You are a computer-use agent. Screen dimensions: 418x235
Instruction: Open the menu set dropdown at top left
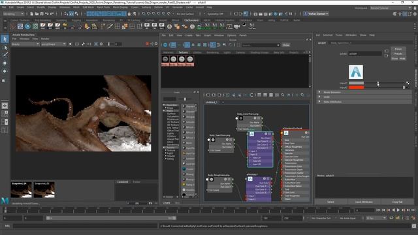14,14
